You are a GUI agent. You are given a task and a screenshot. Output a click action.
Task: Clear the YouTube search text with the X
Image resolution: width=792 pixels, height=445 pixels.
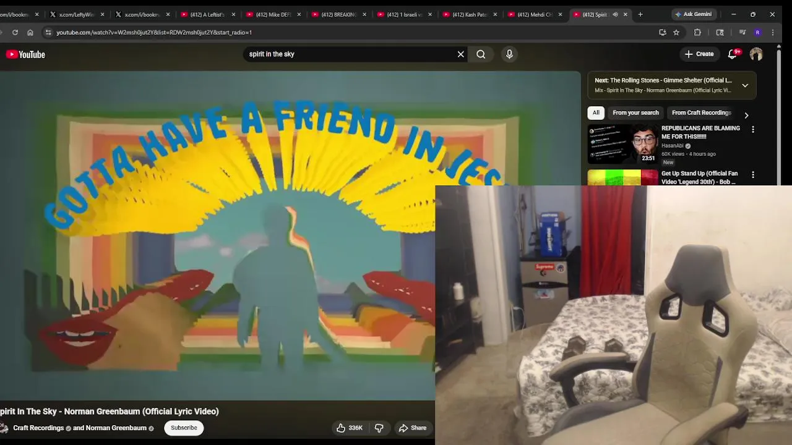point(460,54)
